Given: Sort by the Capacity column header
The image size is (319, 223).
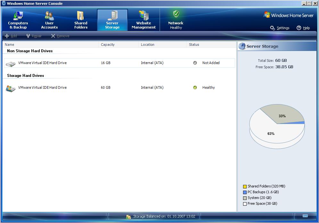Looking at the screenshot, I should coord(119,45).
